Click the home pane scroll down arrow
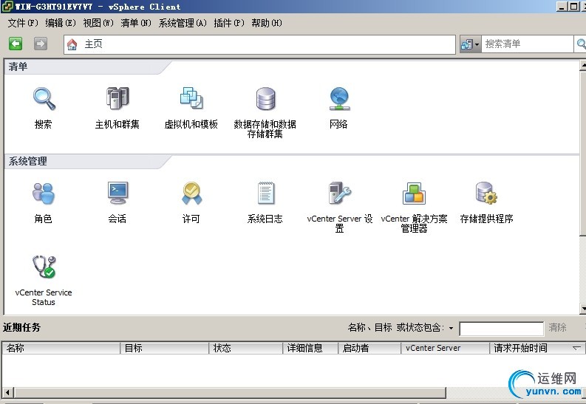The height and width of the screenshot is (404, 586). pos(583,309)
